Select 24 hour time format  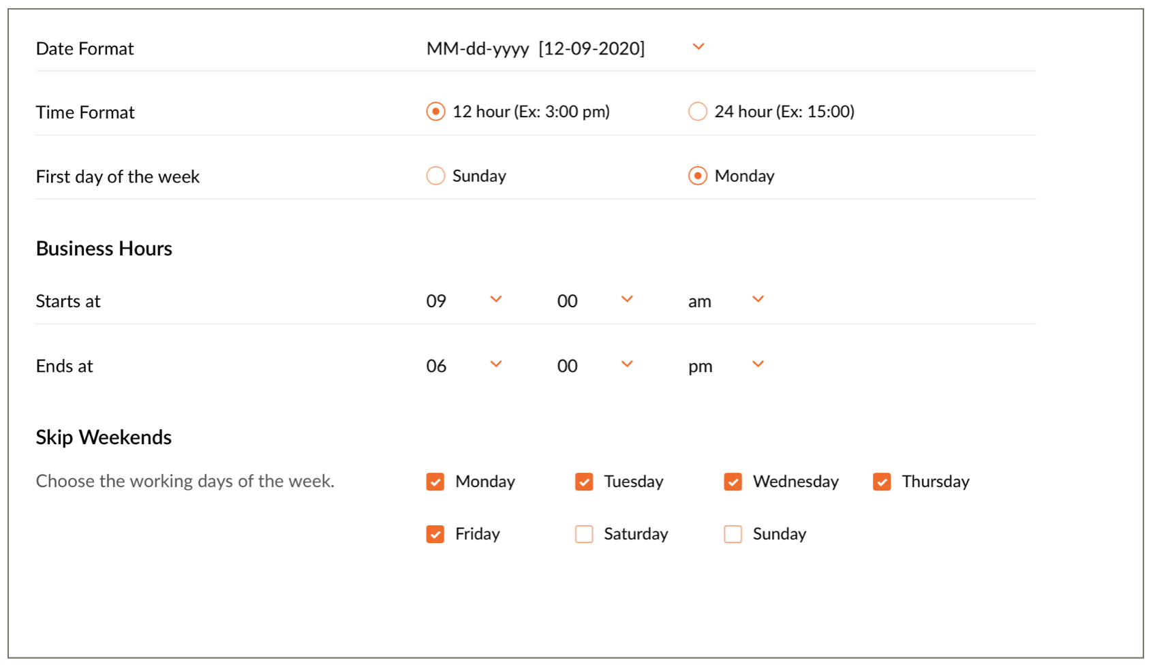click(x=697, y=112)
